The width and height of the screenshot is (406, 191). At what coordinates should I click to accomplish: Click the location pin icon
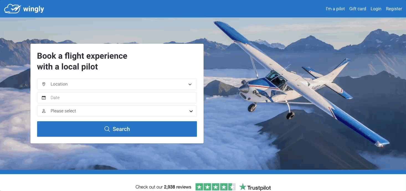[43, 84]
